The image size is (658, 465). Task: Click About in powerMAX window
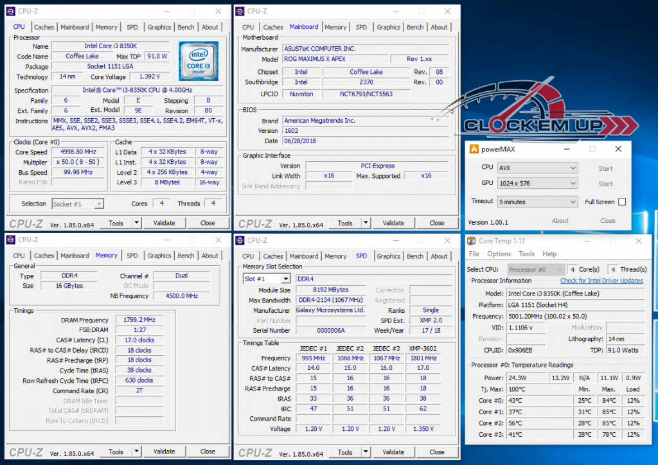click(x=560, y=220)
